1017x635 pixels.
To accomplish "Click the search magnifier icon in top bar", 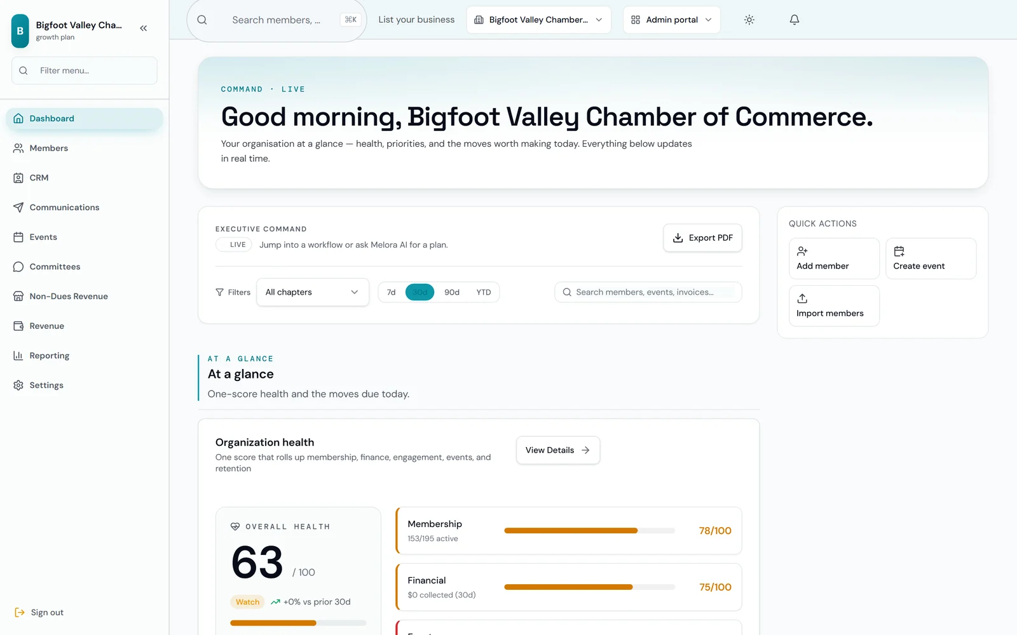I will (x=202, y=20).
